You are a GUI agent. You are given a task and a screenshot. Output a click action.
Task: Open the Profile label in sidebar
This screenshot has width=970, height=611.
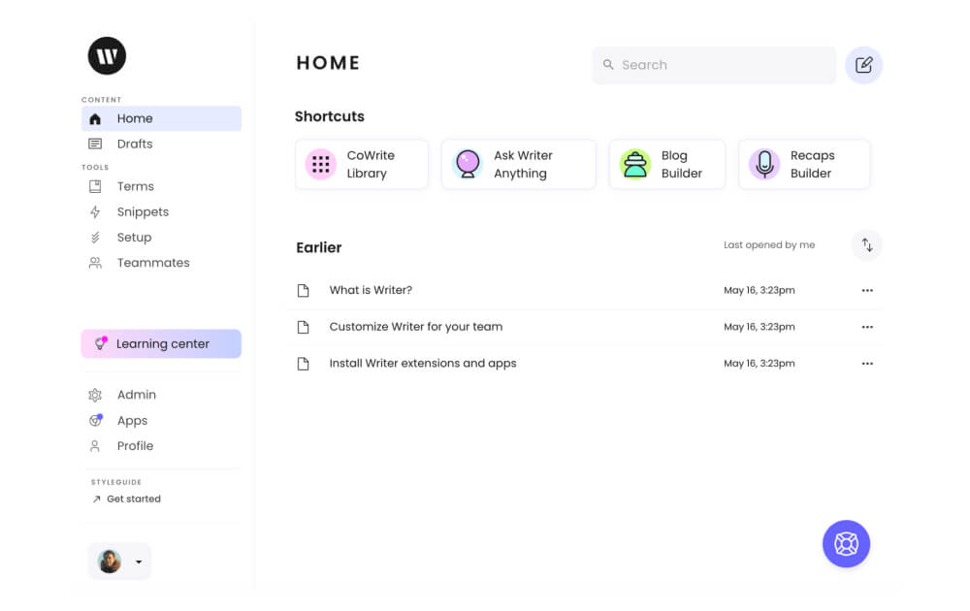[135, 446]
